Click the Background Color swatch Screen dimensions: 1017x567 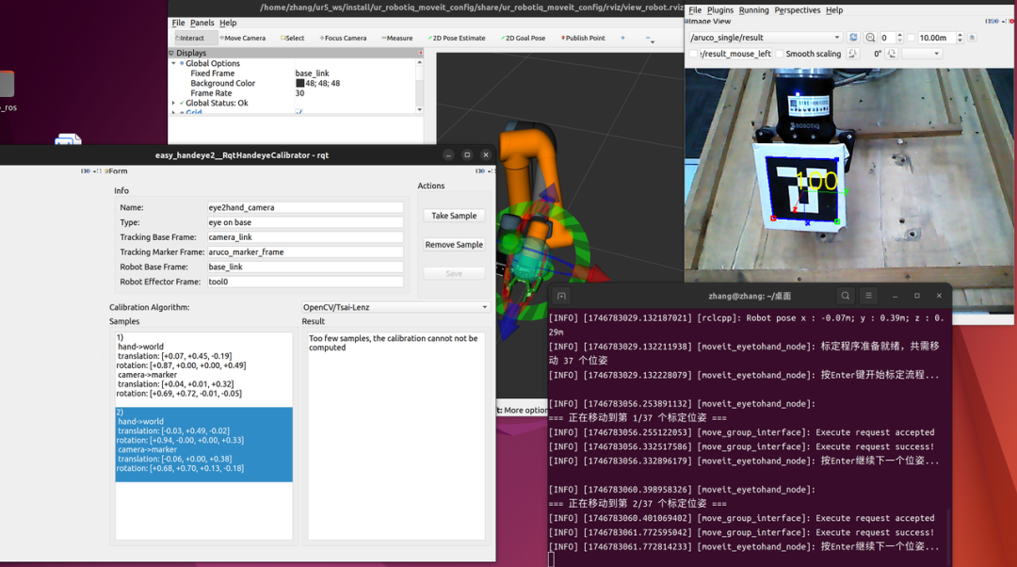[x=300, y=84]
